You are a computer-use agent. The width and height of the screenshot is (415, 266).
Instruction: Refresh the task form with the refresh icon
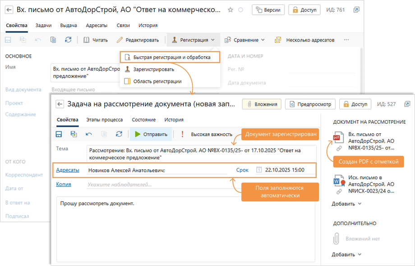point(119,134)
